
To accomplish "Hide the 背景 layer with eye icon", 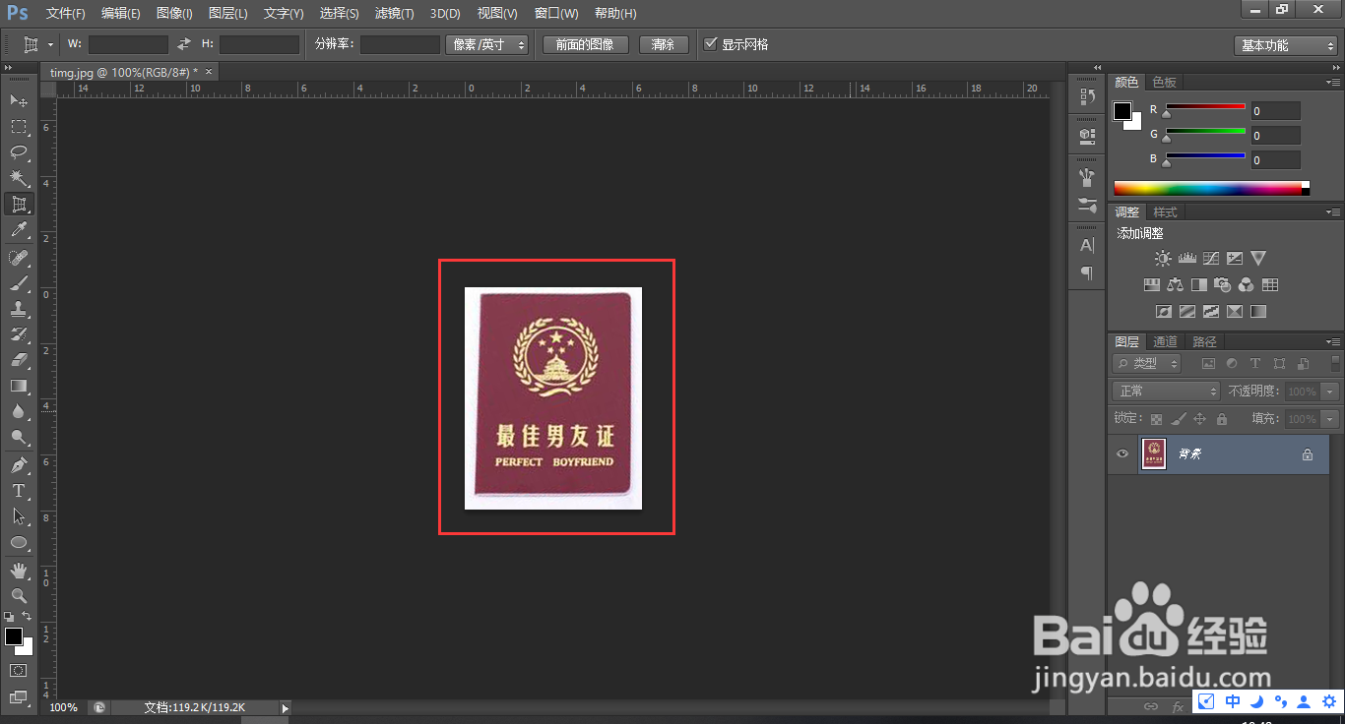I will [x=1121, y=454].
